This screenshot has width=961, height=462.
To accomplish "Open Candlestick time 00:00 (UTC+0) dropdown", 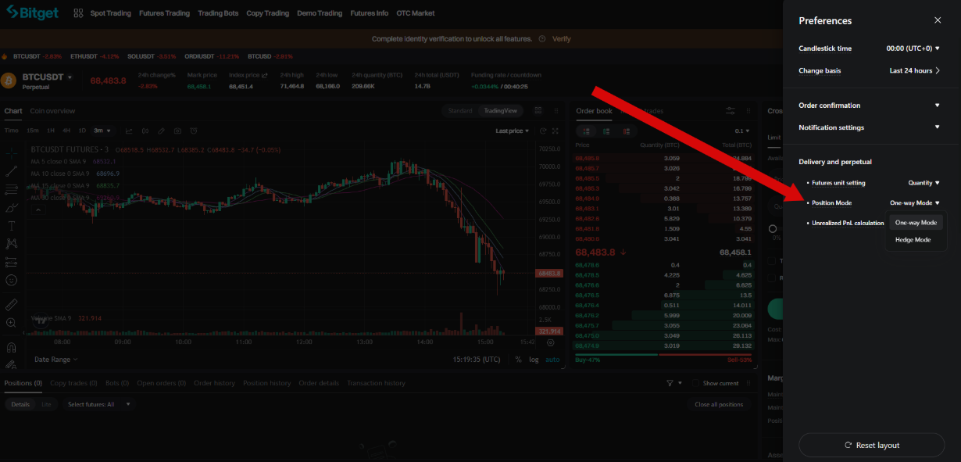I will tap(913, 48).
